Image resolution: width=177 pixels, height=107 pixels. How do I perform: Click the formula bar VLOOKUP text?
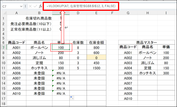pos(81,6)
